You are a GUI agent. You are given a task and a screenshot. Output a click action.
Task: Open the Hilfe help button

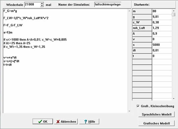point(89,122)
